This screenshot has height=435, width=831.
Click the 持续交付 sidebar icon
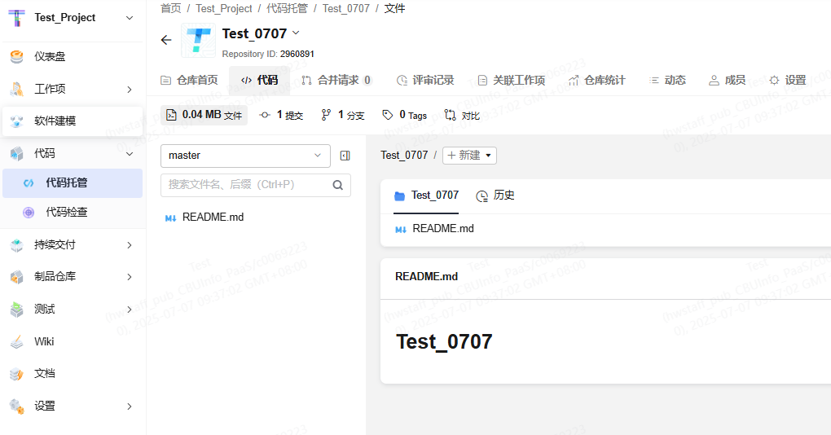(17, 244)
